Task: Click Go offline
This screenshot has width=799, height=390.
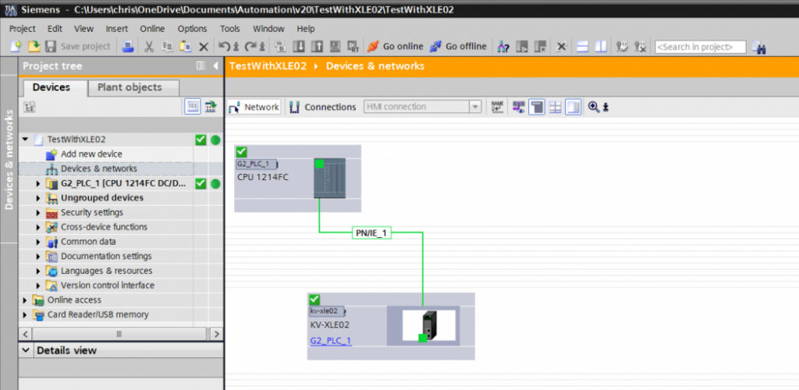Action: (x=457, y=47)
